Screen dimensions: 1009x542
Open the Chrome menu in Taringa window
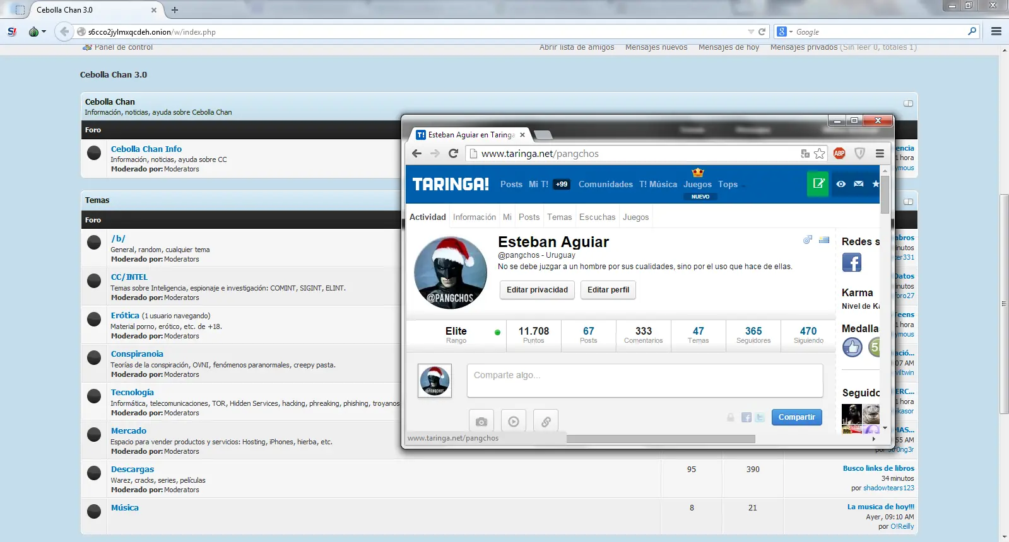(880, 153)
